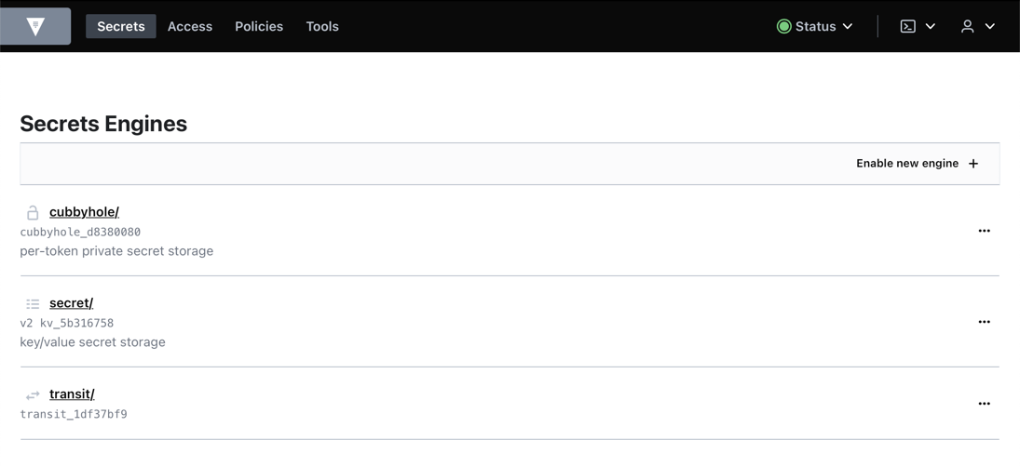This screenshot has width=1020, height=467.
Task: Open the secret/ engine link
Action: pyautogui.click(x=71, y=303)
